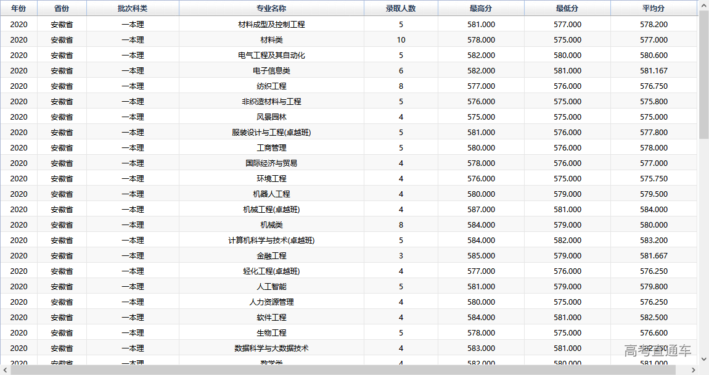
Task: Sort by 录取人数 column header
Action: [401, 9]
